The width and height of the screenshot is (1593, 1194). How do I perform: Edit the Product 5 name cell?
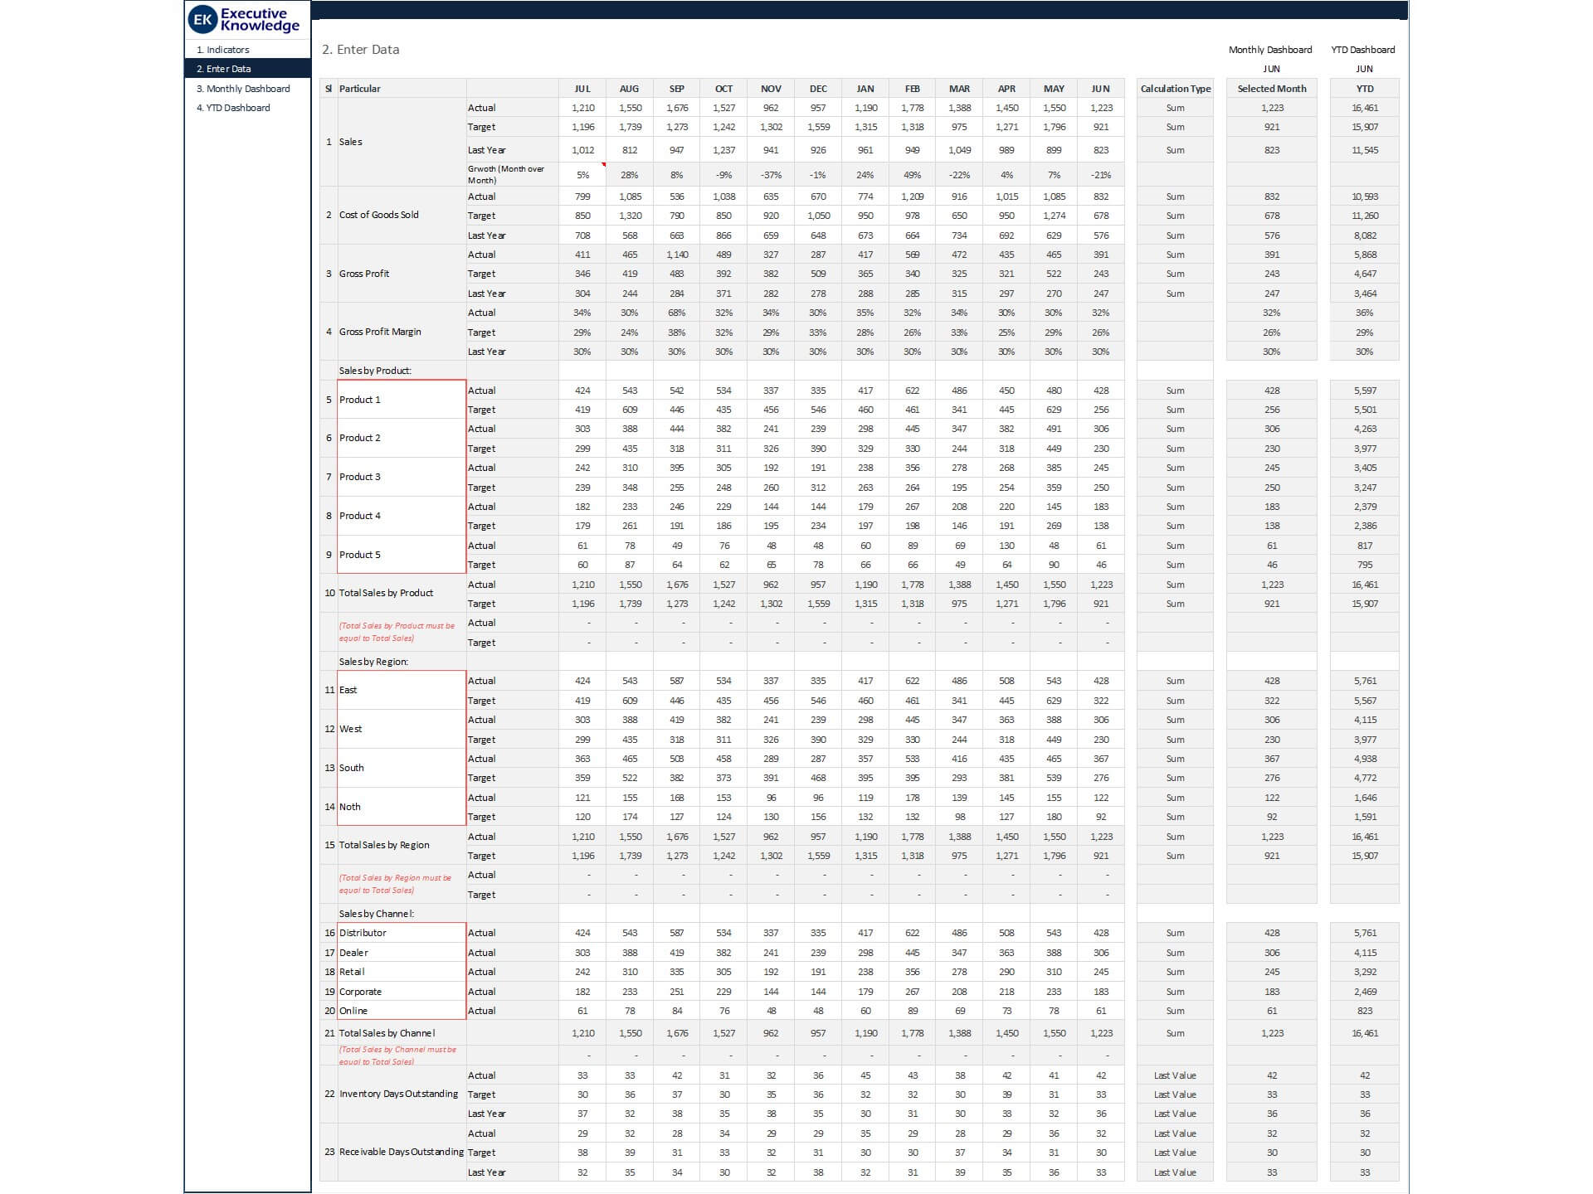pyautogui.click(x=401, y=555)
